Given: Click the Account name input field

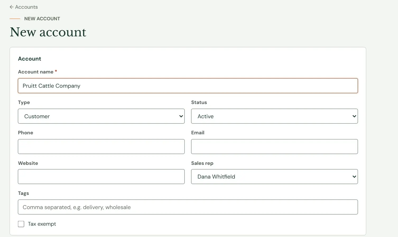Looking at the screenshot, I should coord(188,86).
